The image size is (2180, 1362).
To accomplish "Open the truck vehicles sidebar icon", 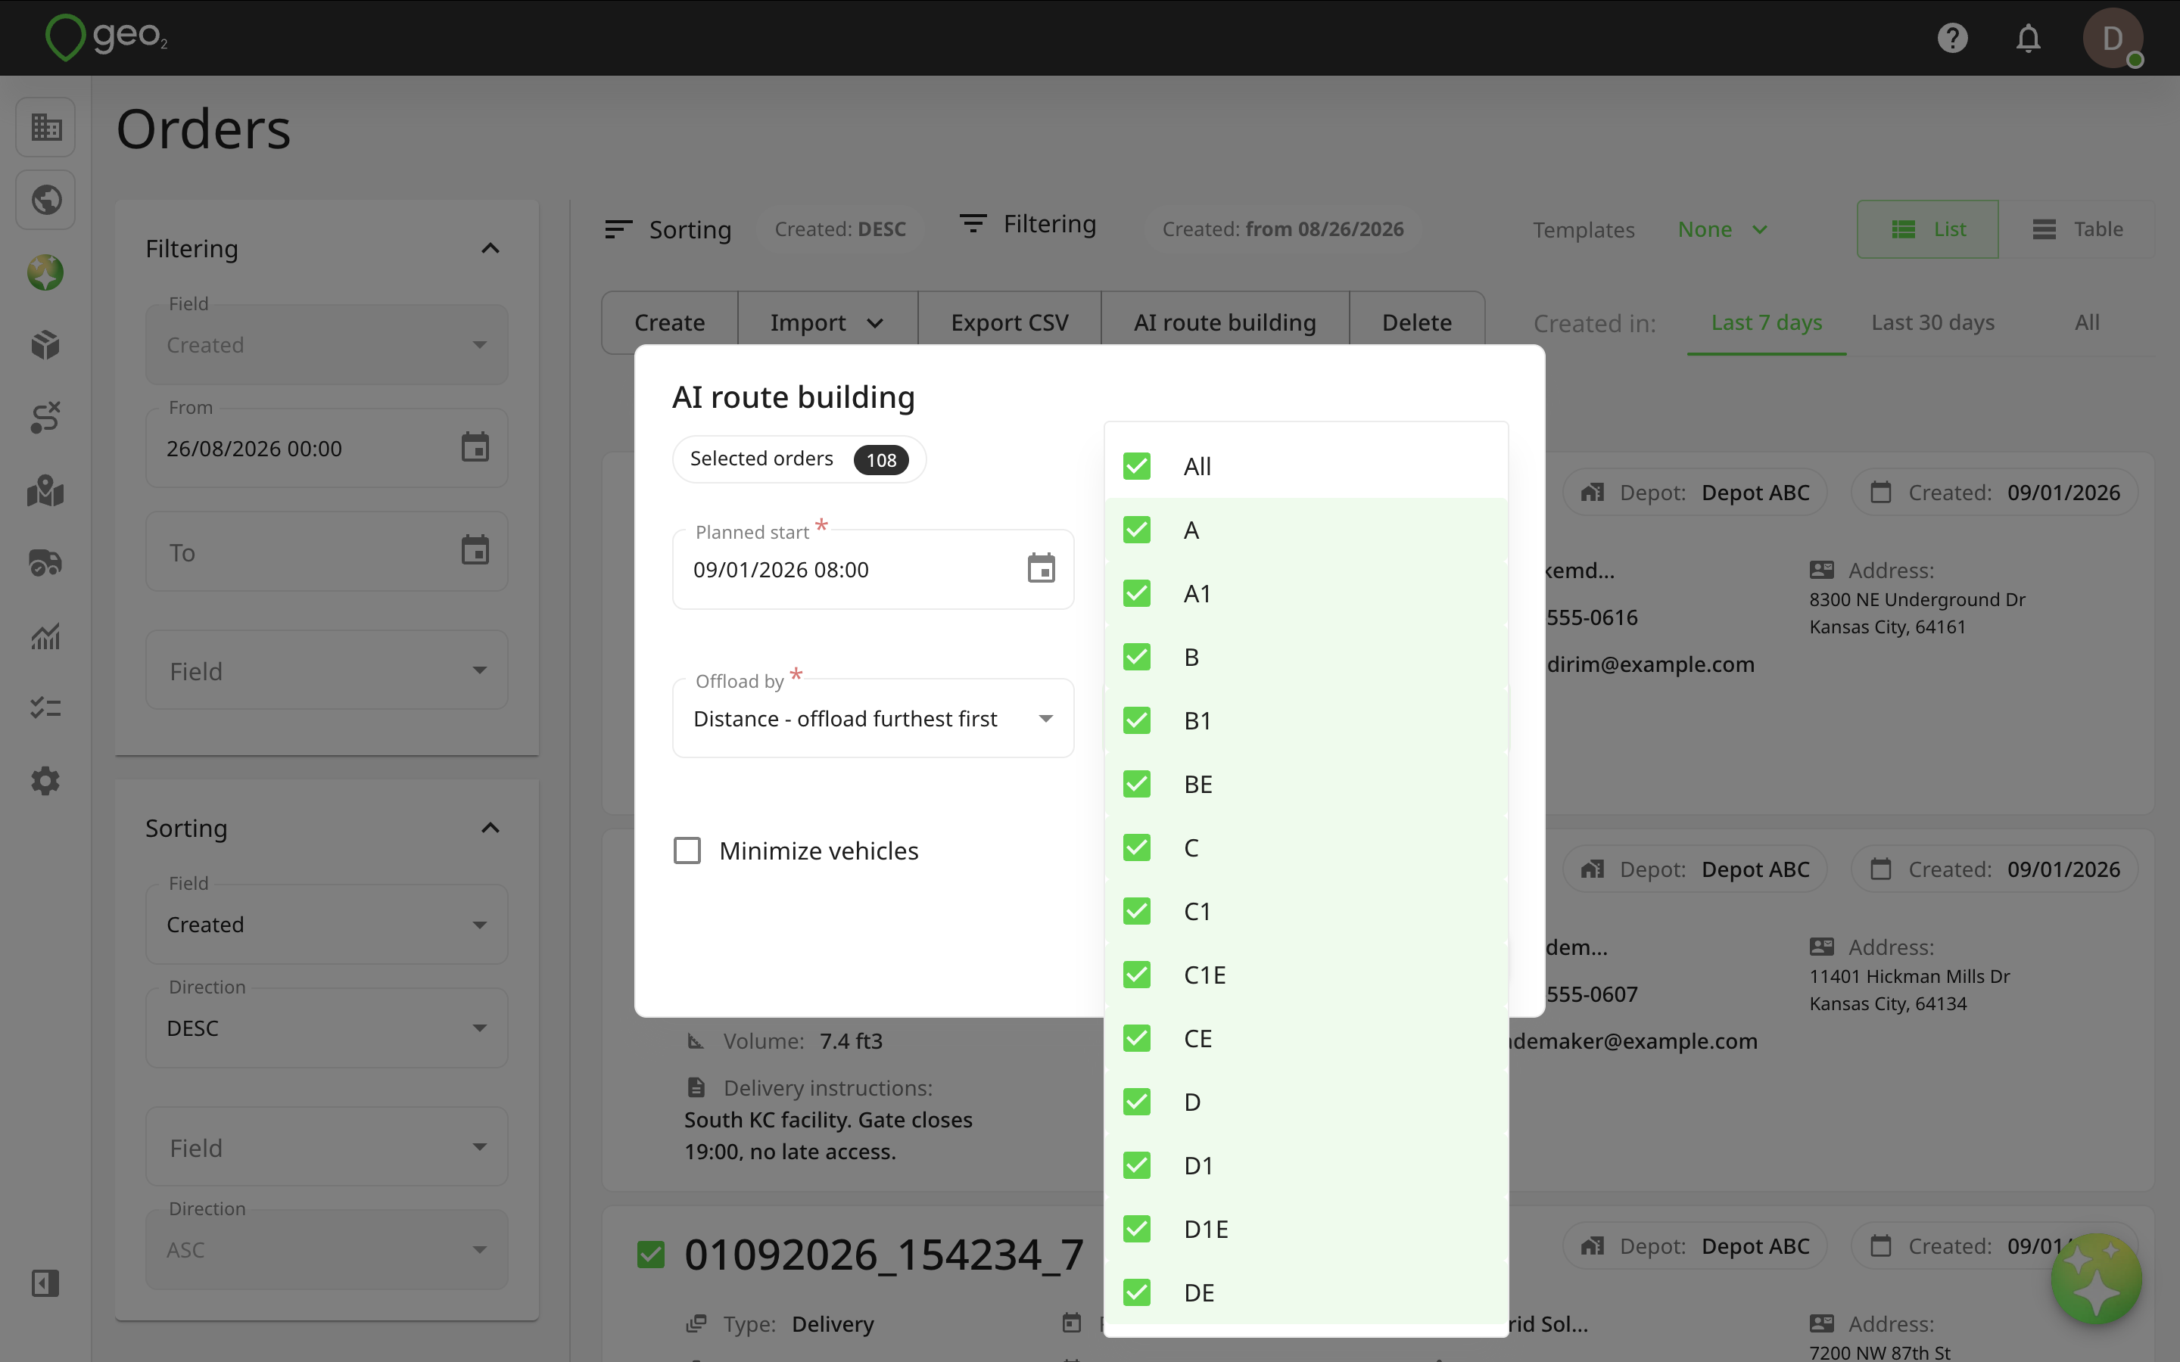I will (45, 563).
